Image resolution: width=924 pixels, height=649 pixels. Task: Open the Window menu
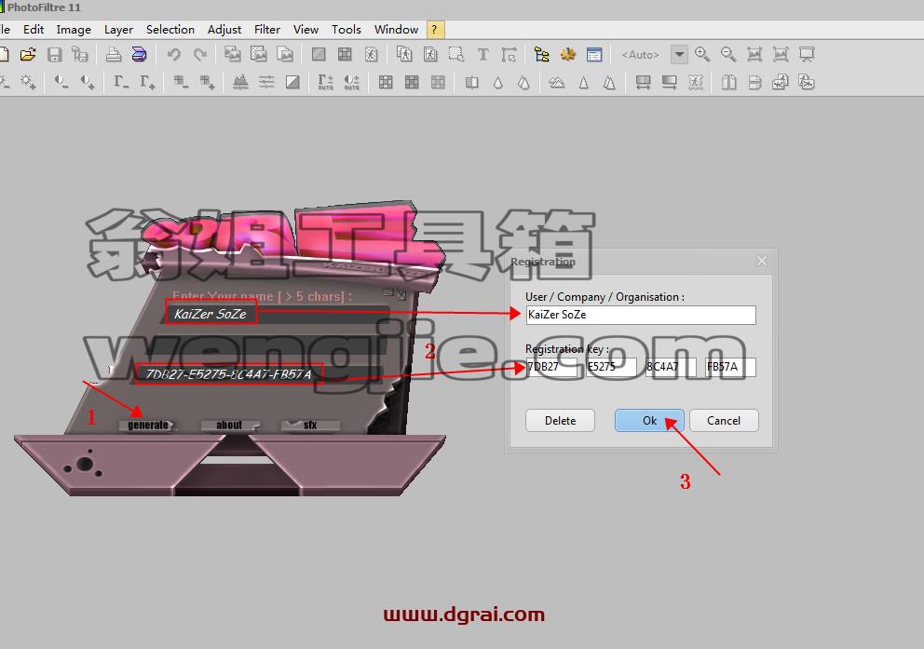396,30
